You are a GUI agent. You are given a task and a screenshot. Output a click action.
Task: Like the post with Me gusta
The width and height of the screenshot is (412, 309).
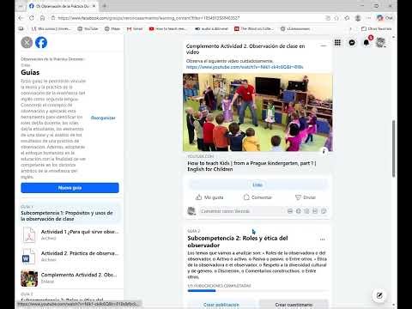pos(209,197)
